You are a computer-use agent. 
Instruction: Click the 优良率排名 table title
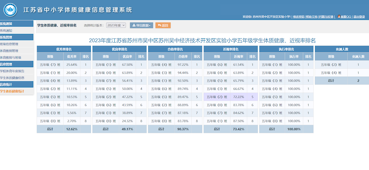pyautogui.click(x=119, y=49)
